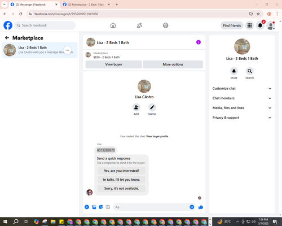Click the browser address bar URL

[x=66, y=14]
